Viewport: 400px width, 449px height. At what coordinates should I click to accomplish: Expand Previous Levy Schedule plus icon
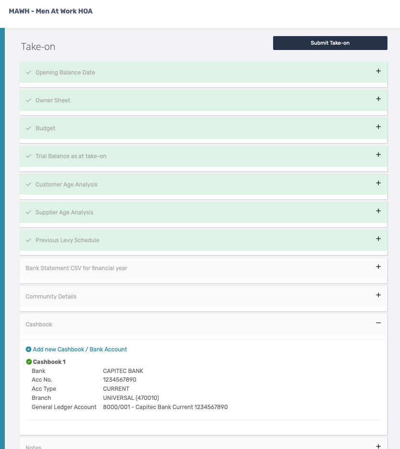[378, 239]
